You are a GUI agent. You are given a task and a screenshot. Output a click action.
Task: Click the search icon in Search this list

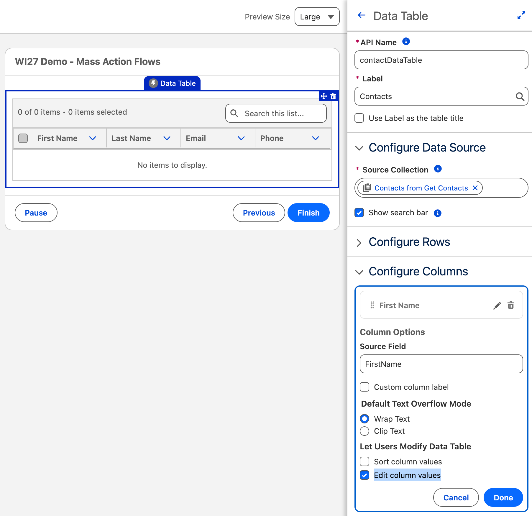(234, 113)
